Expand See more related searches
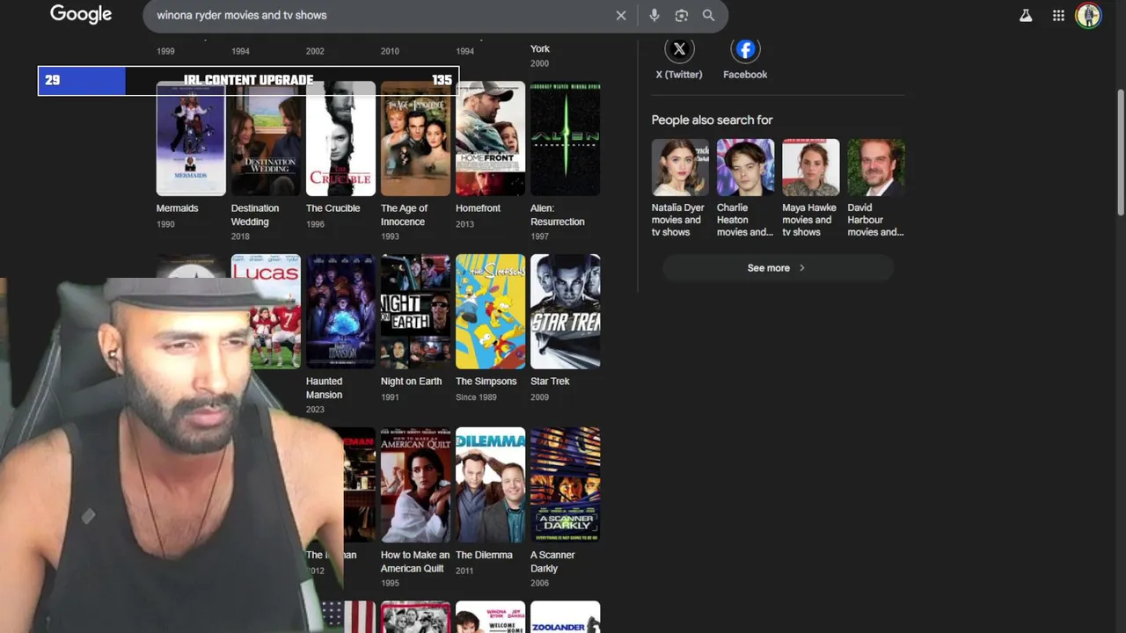 778,268
